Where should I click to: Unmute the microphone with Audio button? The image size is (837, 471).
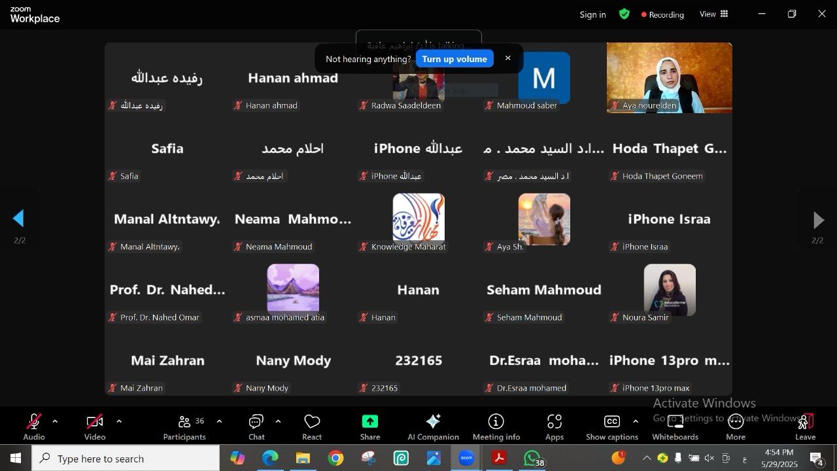[34, 427]
